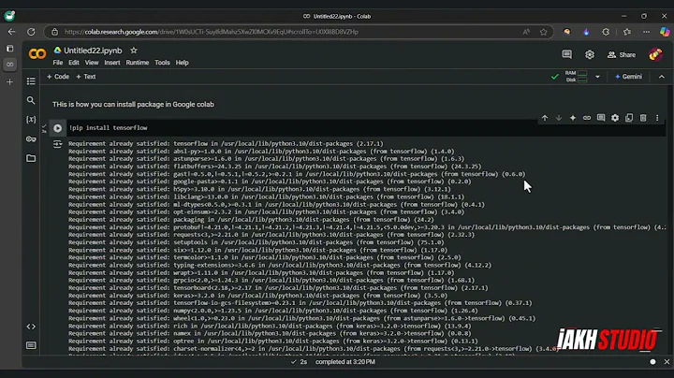The height and width of the screenshot is (378, 674).
Task: Move the cell down
Action: click(x=558, y=118)
